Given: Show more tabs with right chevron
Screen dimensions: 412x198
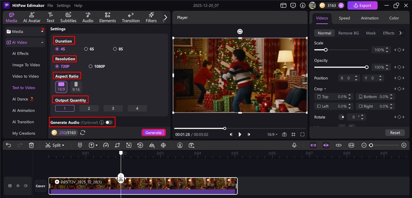Looking at the screenshot, I should pos(165,17).
